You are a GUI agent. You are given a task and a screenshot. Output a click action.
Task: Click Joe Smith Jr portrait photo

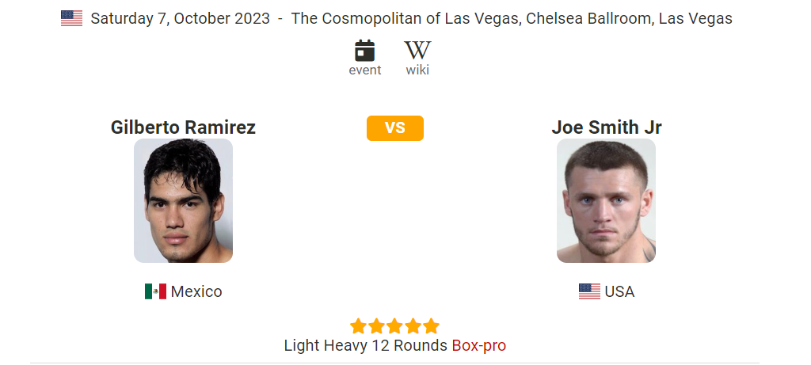click(606, 200)
